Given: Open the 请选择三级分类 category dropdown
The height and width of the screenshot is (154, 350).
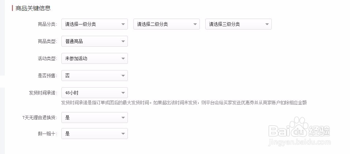Looking at the screenshot, I should tap(239, 24).
